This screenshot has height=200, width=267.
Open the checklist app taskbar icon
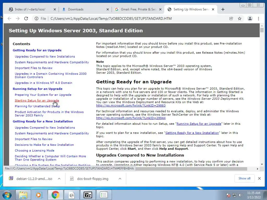pyautogui.click(x=104, y=195)
